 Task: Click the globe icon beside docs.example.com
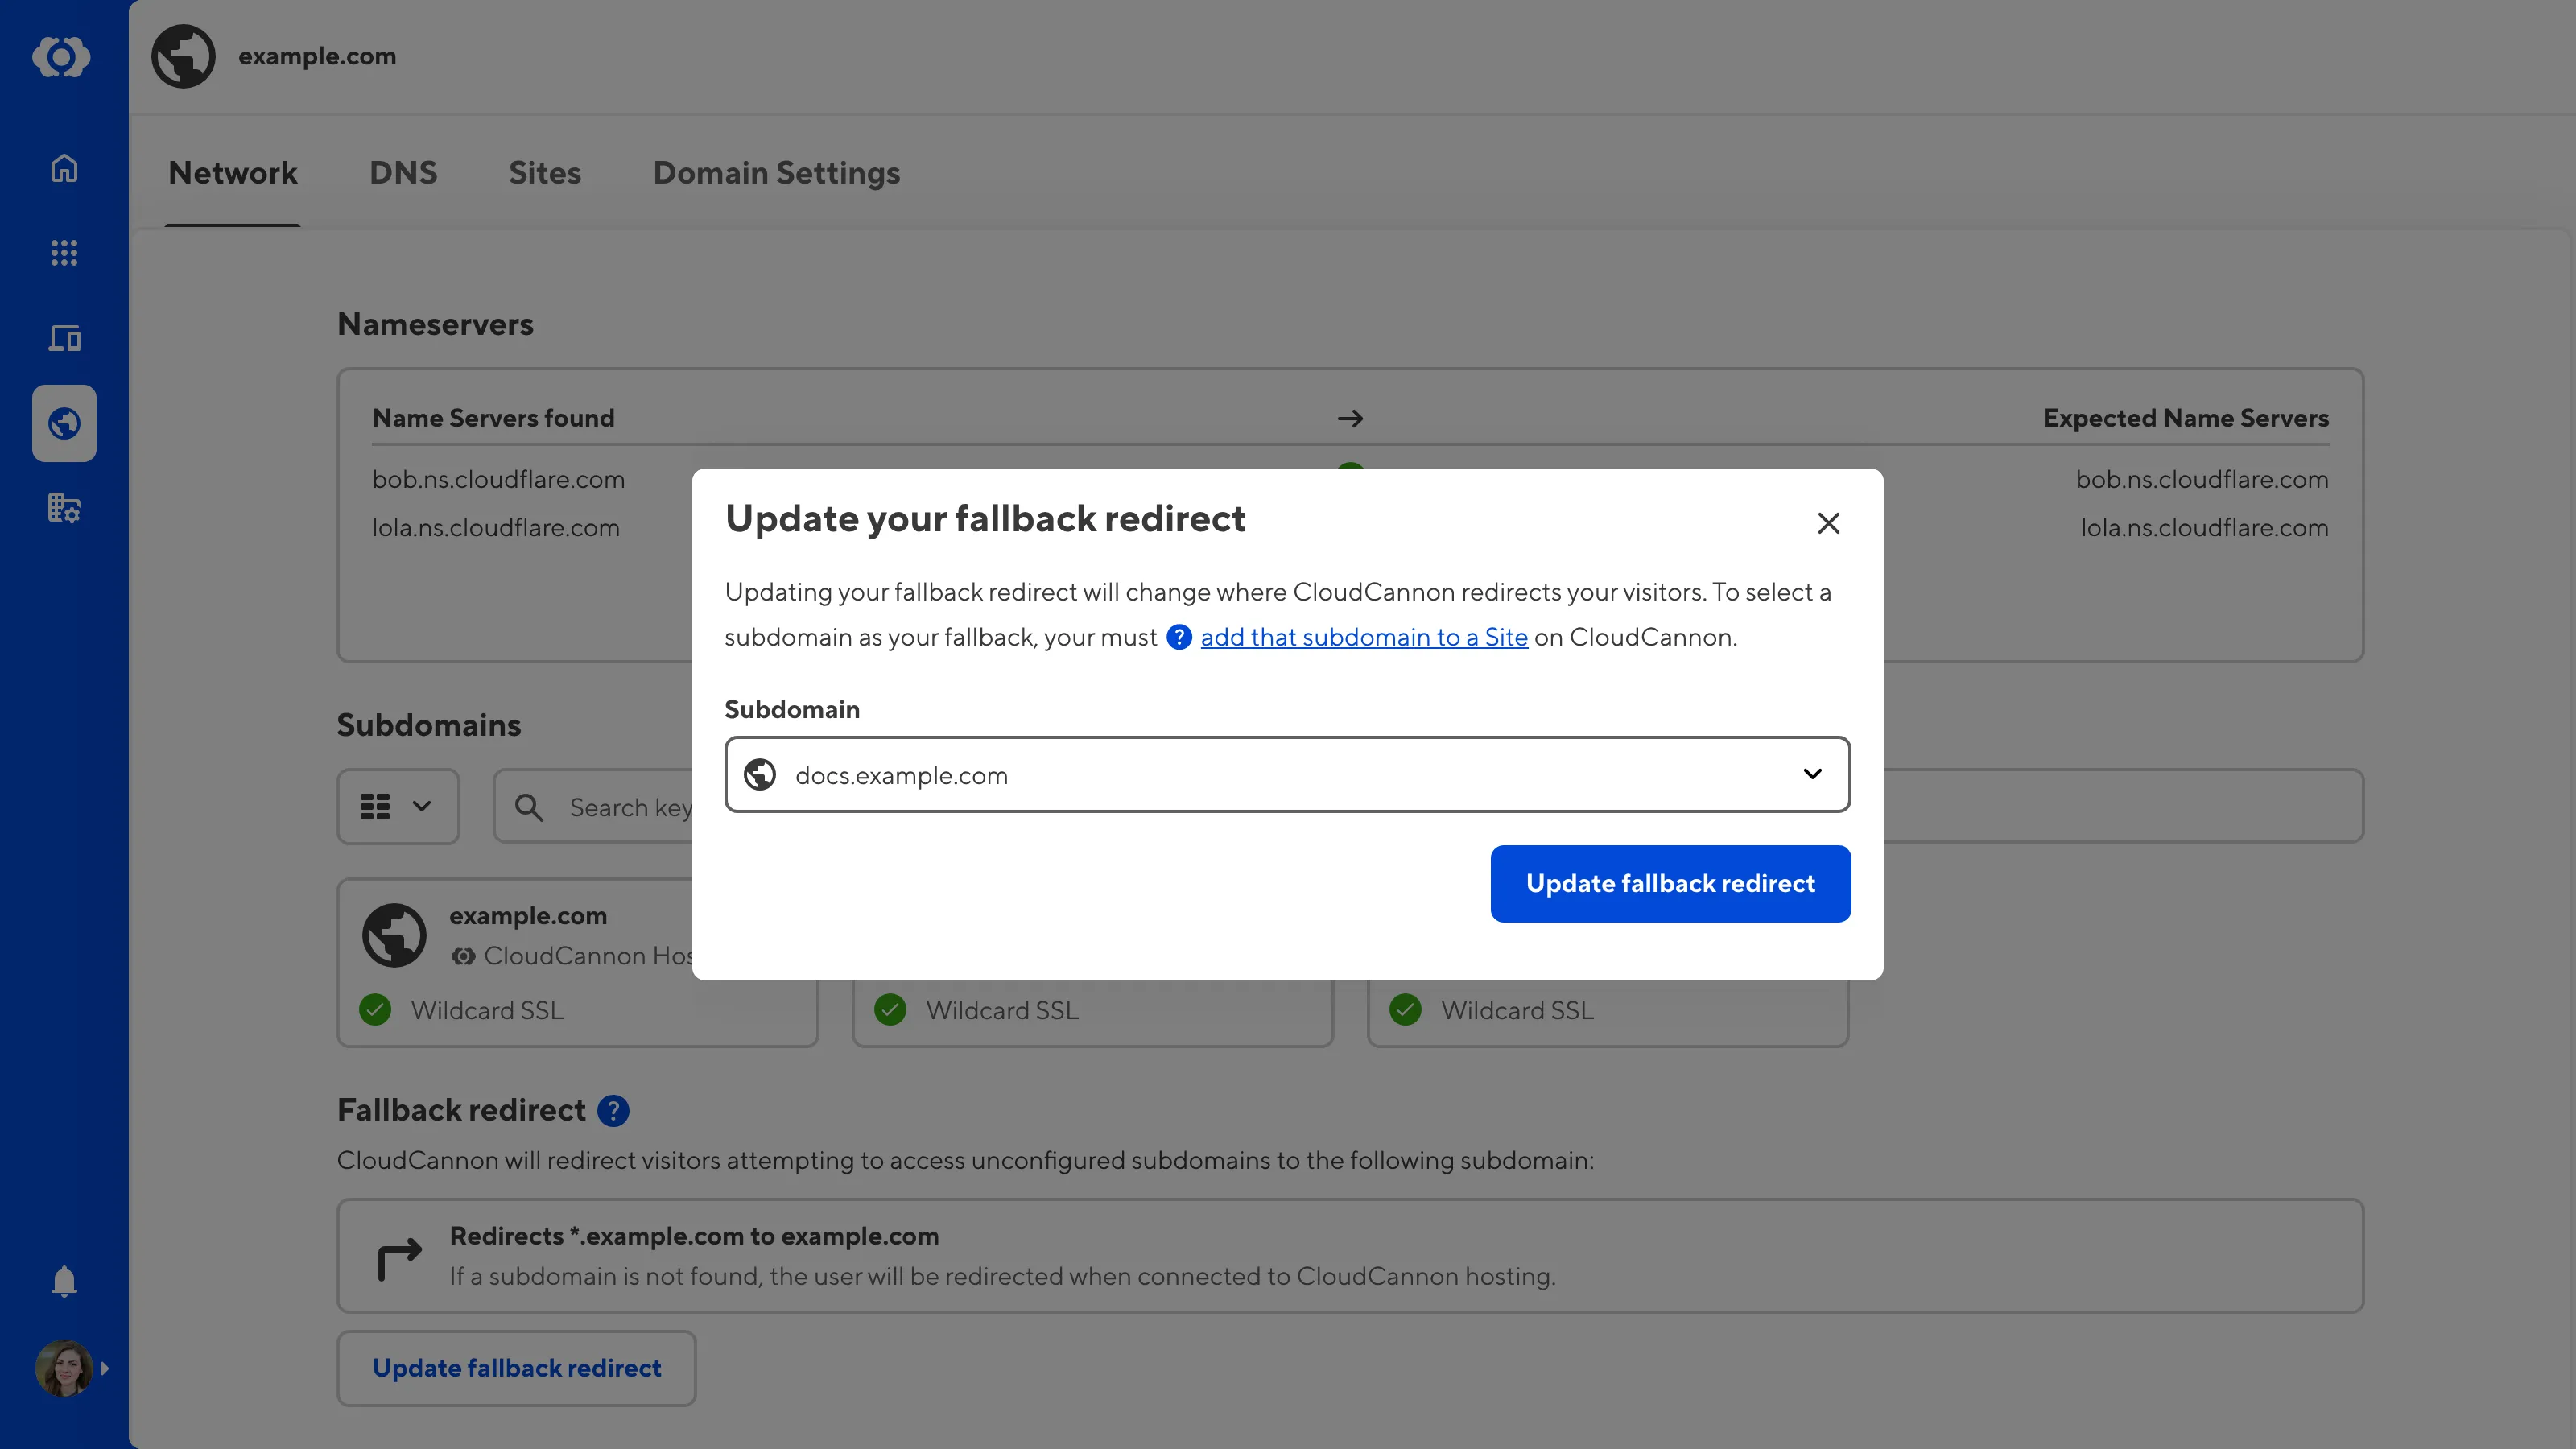pos(760,774)
